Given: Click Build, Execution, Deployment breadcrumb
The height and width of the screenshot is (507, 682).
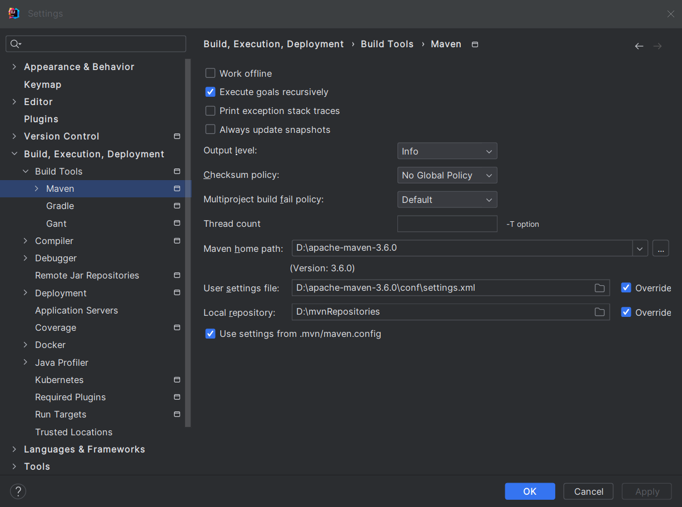Looking at the screenshot, I should 273,44.
